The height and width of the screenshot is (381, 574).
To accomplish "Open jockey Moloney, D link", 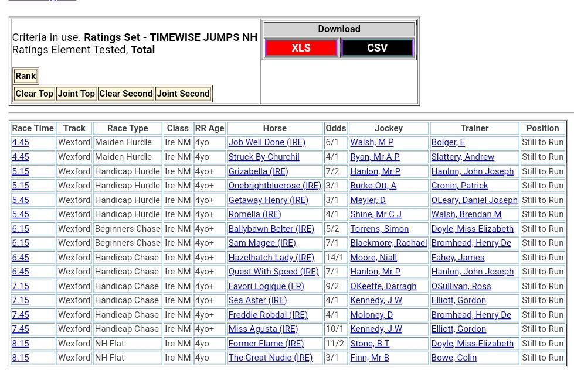I will click(371, 315).
